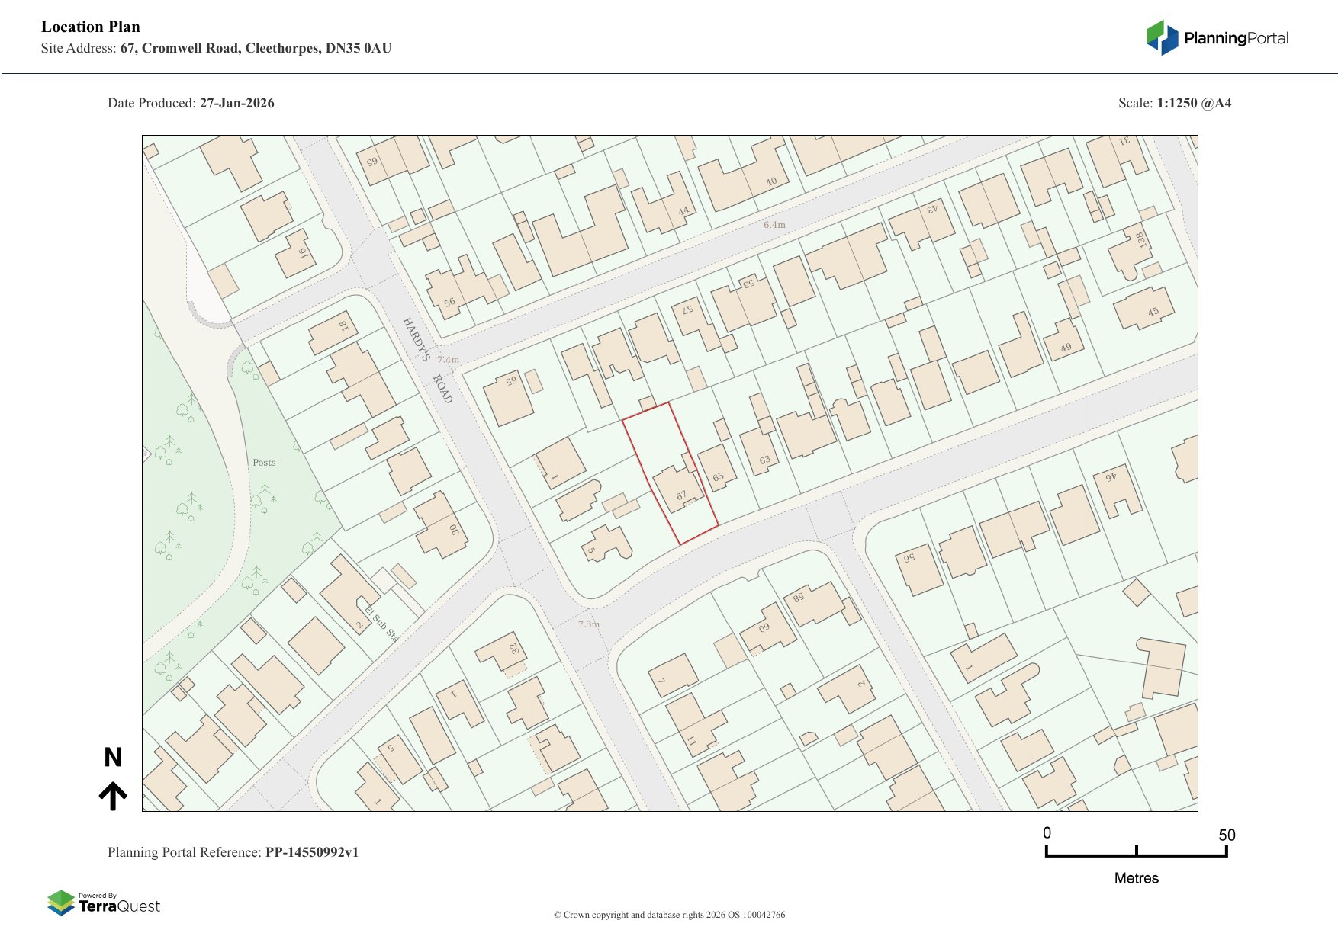Click the 50 mark on the scale bar

tap(1227, 835)
